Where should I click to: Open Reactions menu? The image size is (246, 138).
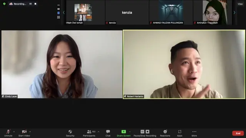[x=165, y=133]
